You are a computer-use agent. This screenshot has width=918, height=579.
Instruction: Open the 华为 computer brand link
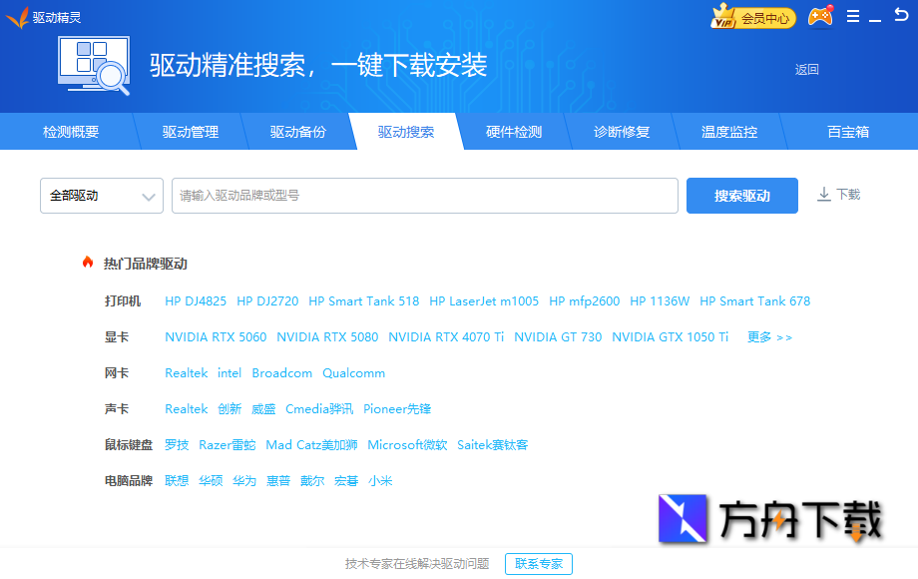(243, 480)
